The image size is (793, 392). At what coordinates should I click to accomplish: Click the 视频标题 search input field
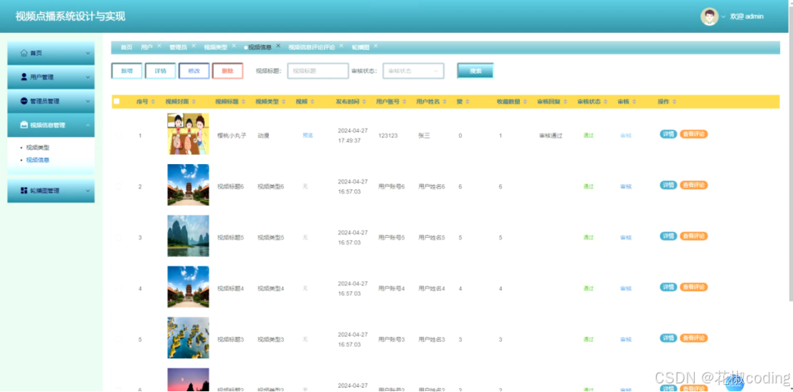pos(318,71)
